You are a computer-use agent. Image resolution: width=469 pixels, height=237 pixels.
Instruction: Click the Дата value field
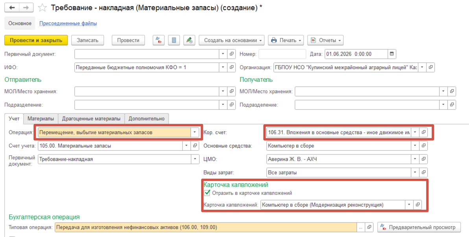(356, 54)
